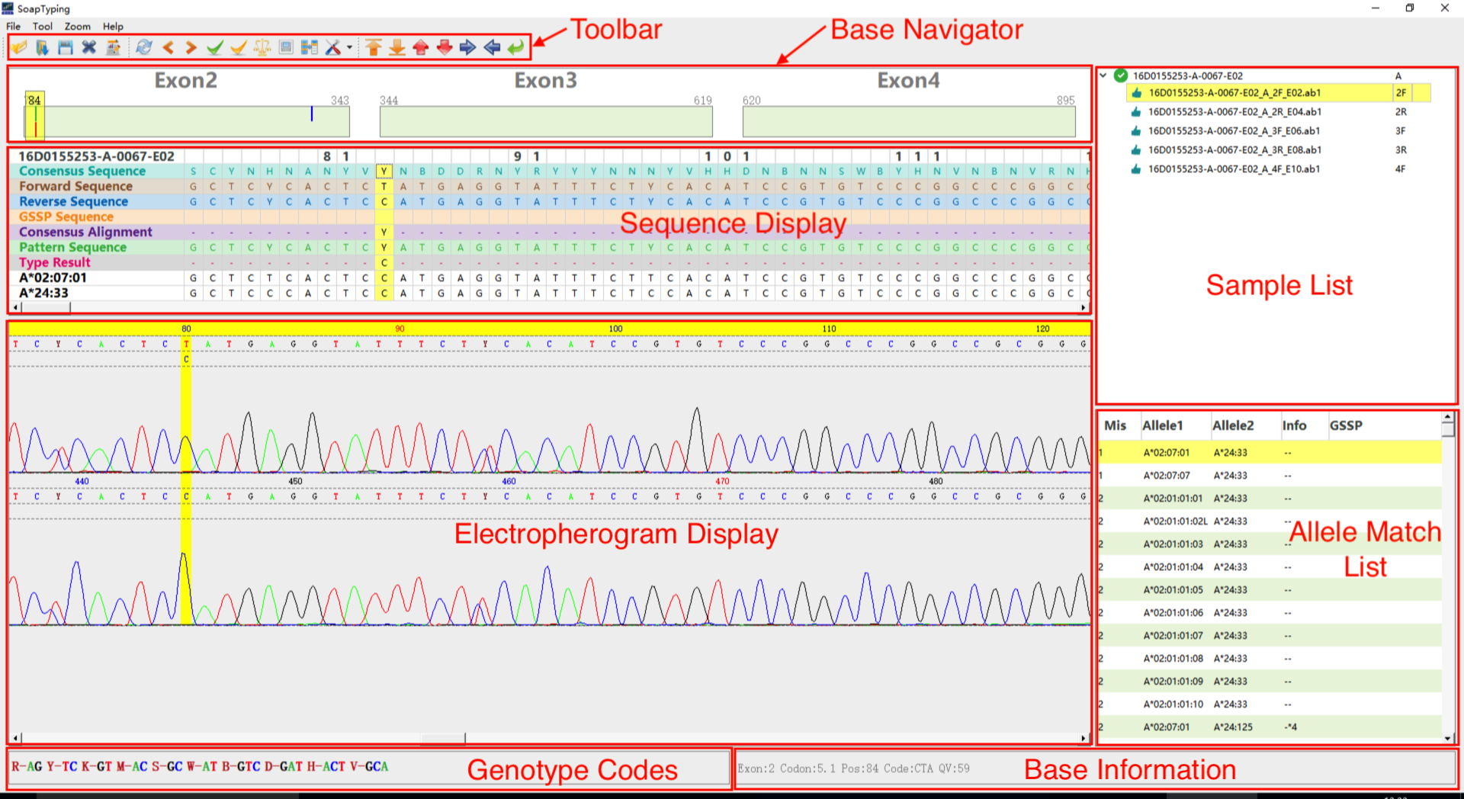Screen dimensions: 1464x799
Task: Select the A*02:01:01:10 allele match row
Action: 1270,704
